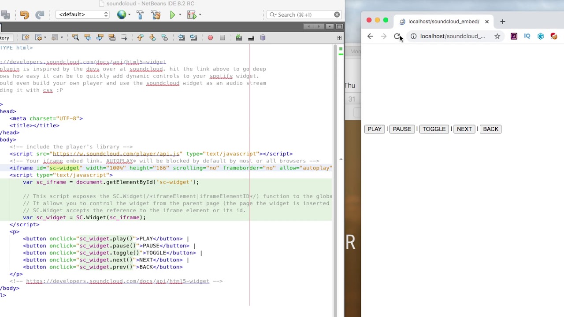The image size is (564, 317).
Task: Toggle highlight search in editor toolbar
Action: click(112, 37)
